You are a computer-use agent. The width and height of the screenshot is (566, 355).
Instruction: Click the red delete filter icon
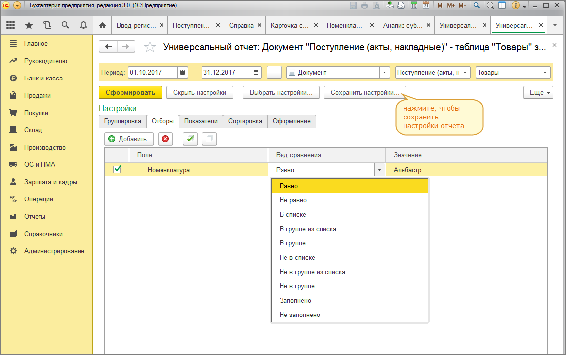tap(165, 139)
